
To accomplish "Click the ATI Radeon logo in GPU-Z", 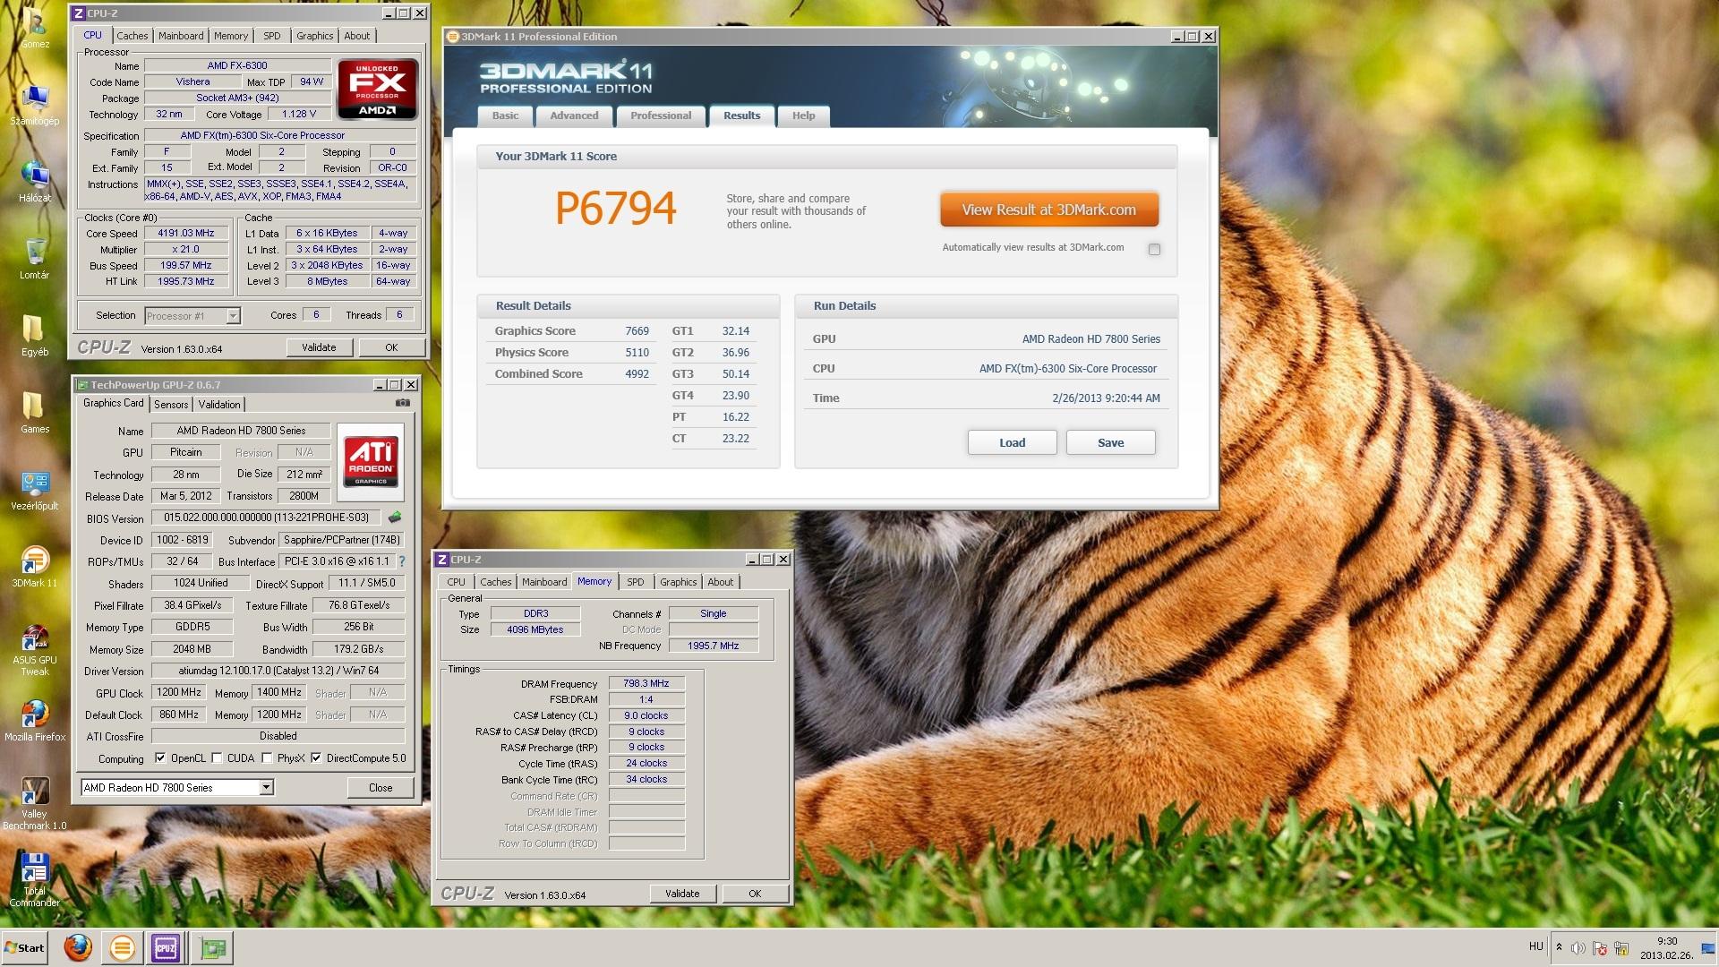I will (371, 462).
